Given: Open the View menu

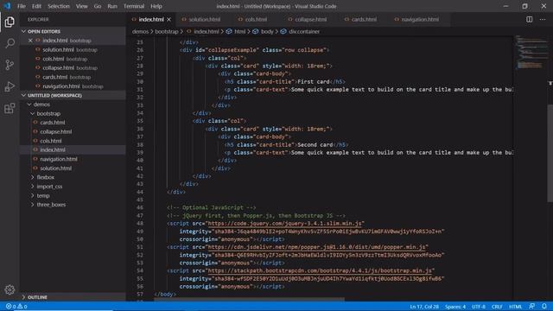Looking at the screenshot, I should coord(82,6).
